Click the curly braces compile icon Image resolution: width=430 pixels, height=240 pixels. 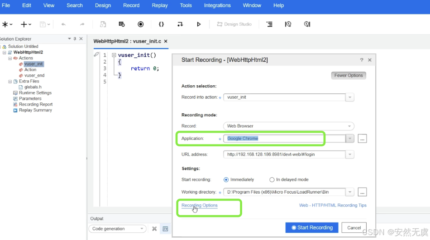click(161, 24)
